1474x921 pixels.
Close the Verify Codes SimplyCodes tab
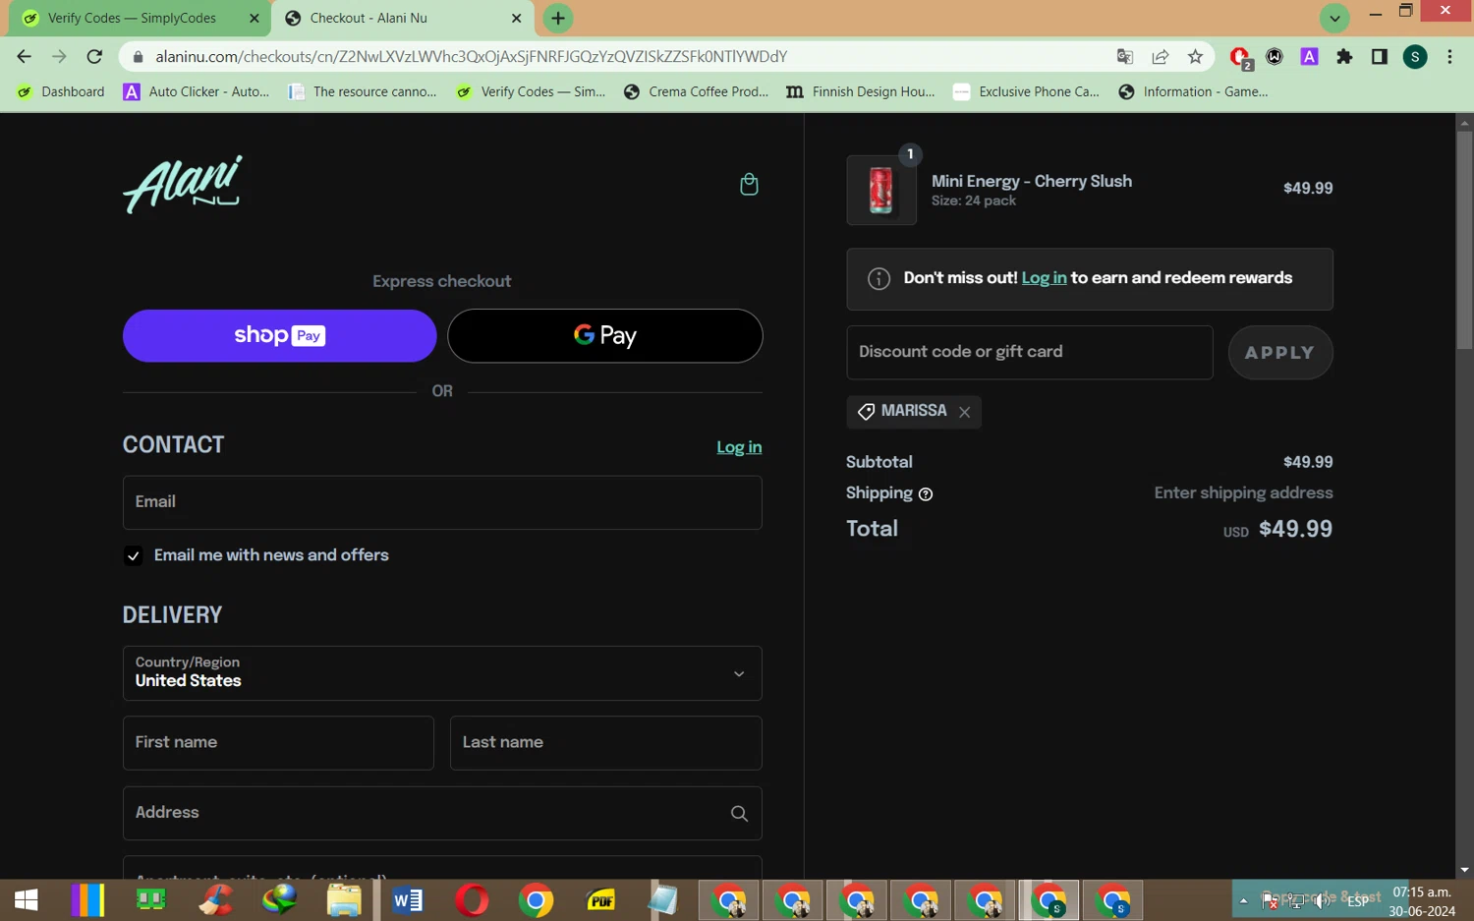254,18
